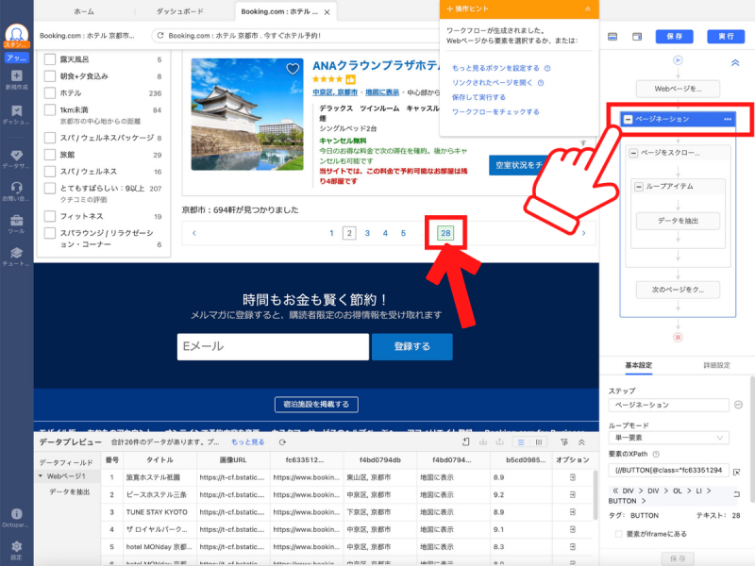Open the チュートリアル graduation cap icon

tap(16, 253)
